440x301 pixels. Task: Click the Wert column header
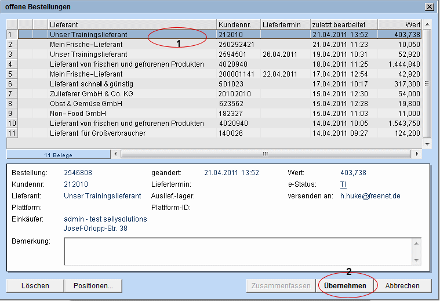399,24
